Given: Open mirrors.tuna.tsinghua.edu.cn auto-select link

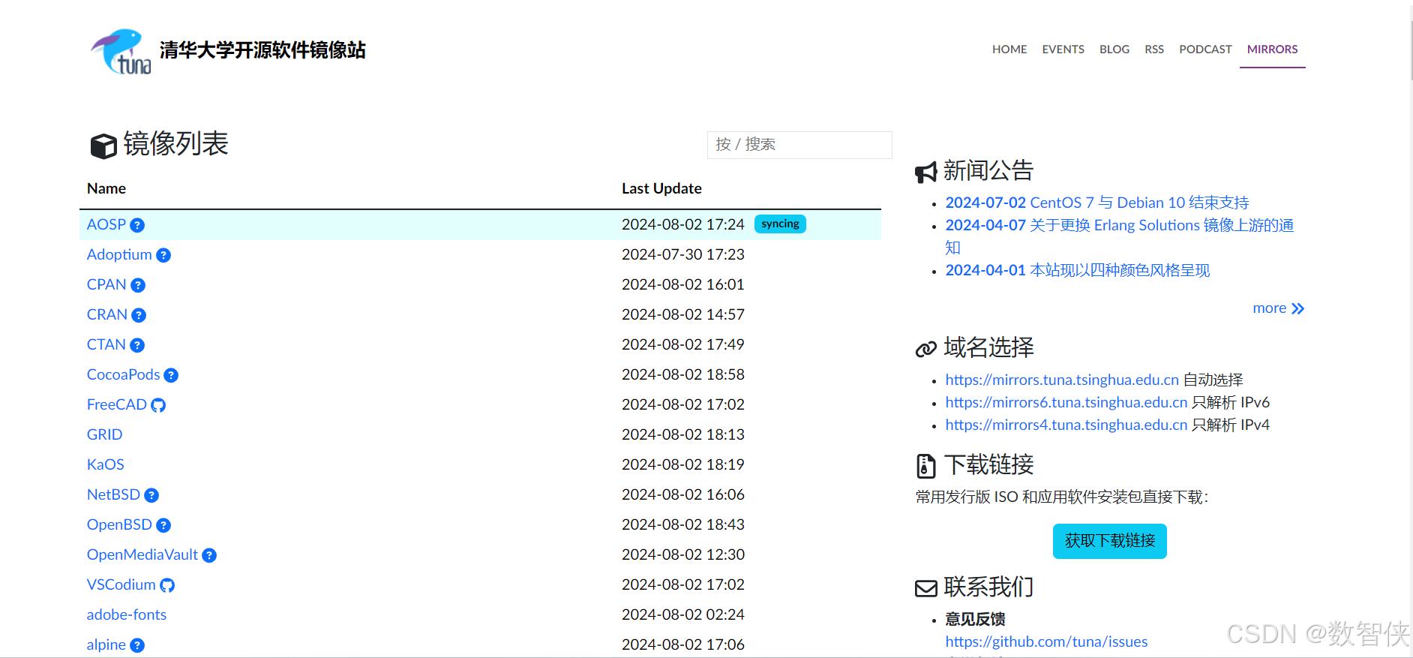Looking at the screenshot, I should coord(1062,380).
